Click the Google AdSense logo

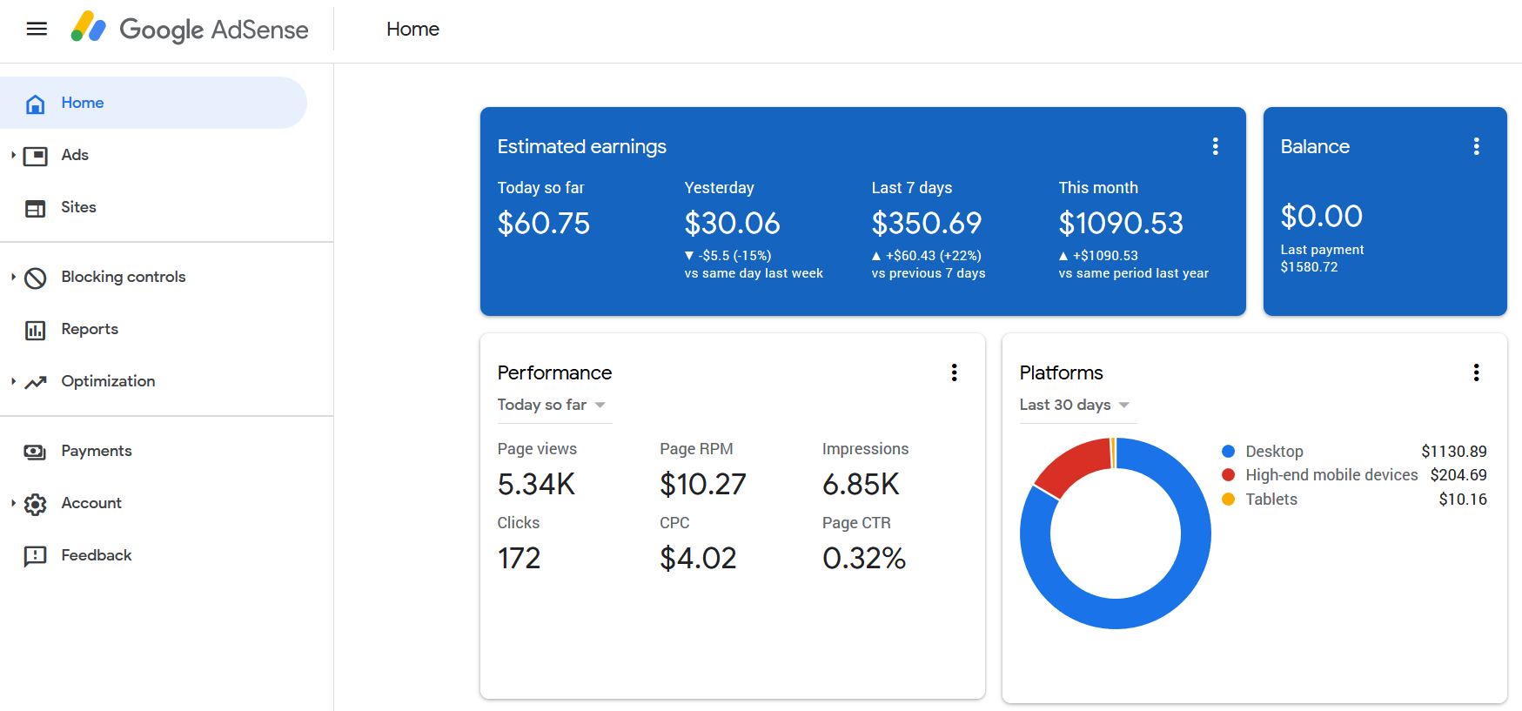pyautogui.click(x=190, y=29)
